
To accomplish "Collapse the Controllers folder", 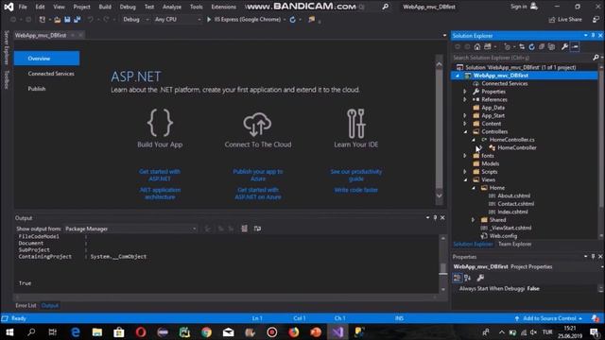I will [465, 132].
